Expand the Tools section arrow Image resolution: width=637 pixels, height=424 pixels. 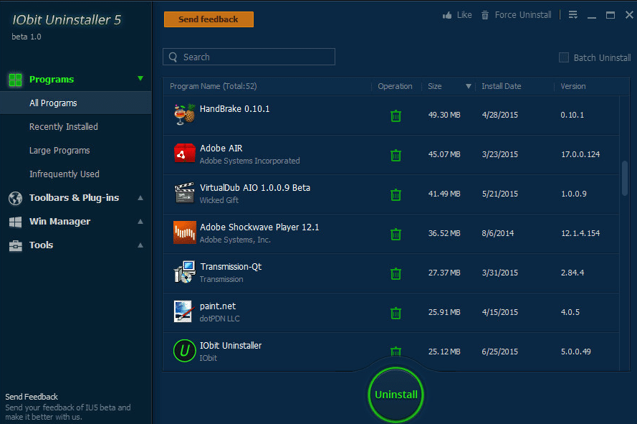coord(140,245)
